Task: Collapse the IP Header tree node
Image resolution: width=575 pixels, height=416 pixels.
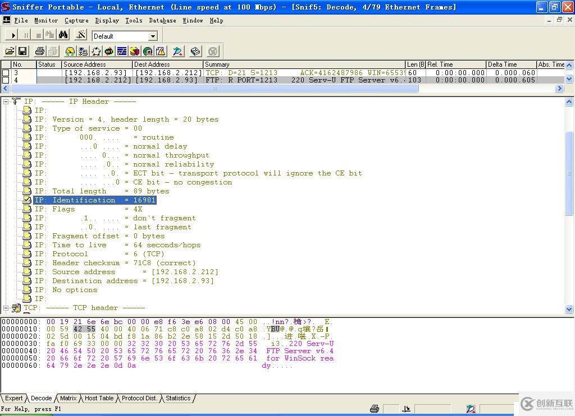Action: point(6,101)
